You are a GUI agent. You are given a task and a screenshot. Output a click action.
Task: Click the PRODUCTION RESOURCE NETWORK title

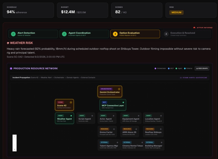click(35, 68)
